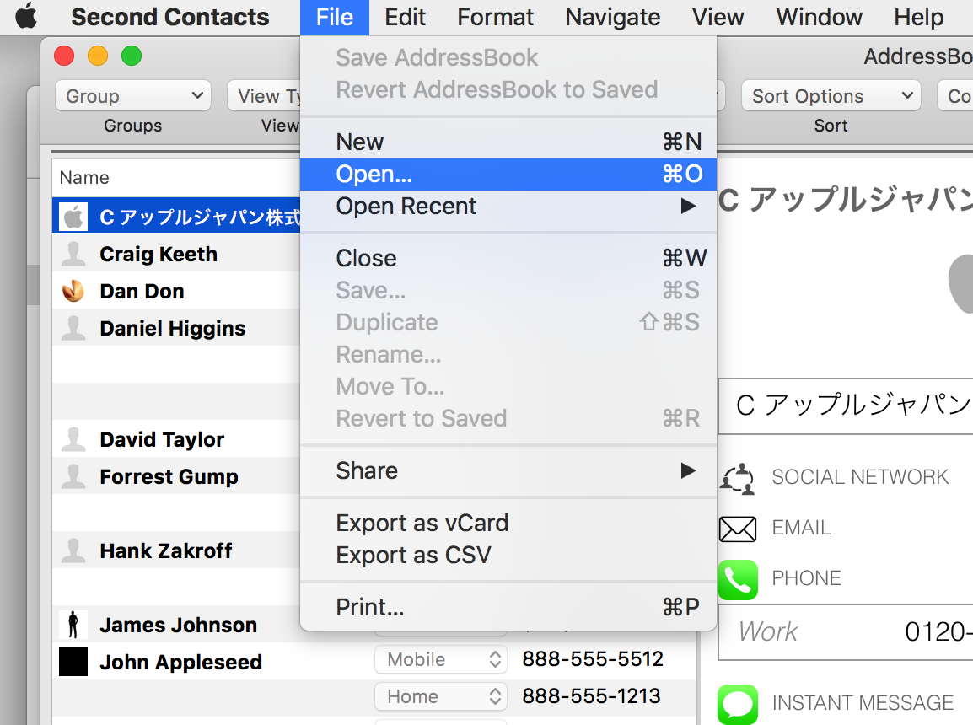Click the Apple logo contact thumbnail
The height and width of the screenshot is (725, 973).
point(73,217)
